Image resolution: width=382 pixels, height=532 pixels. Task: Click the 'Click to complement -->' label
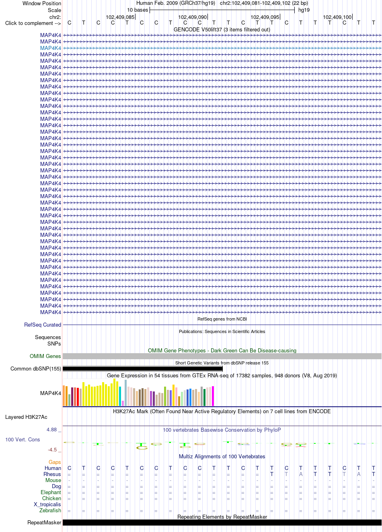coord(33,23)
